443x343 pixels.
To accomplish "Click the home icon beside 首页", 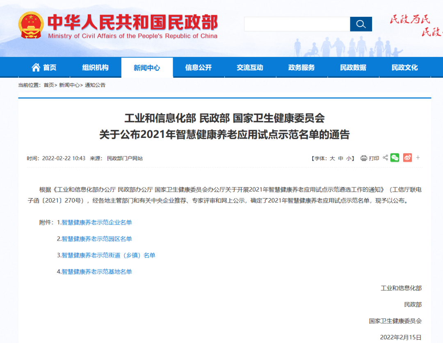I will click(36, 68).
